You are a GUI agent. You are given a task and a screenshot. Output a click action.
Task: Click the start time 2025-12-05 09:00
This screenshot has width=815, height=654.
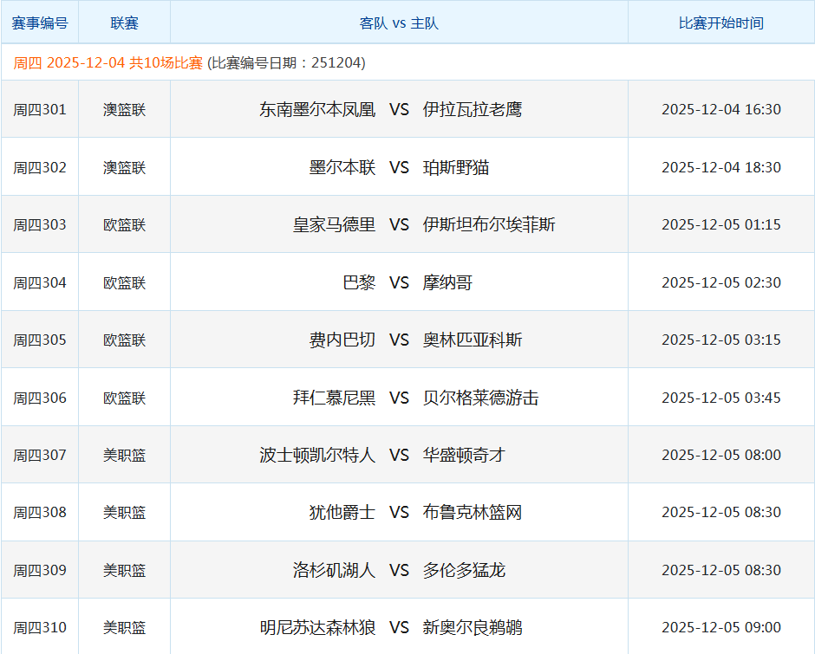click(x=718, y=626)
